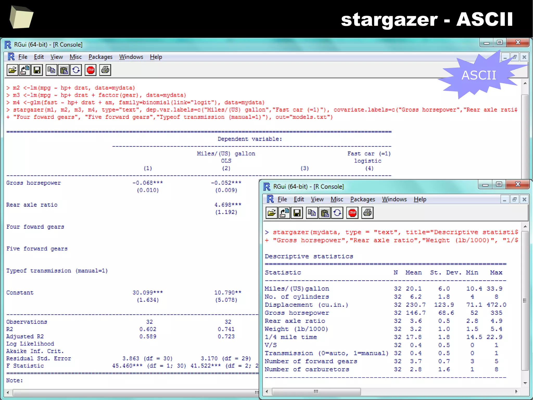Screen dimensions: 533x400
Task: Close the back RGui window
Action: click(518, 42)
